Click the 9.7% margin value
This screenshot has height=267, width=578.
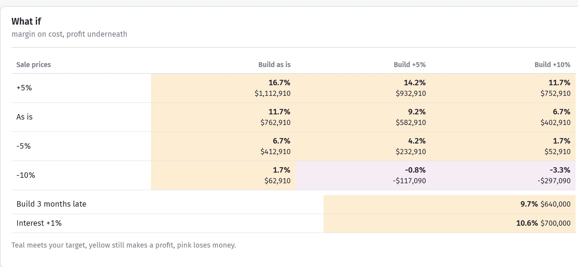click(x=529, y=204)
